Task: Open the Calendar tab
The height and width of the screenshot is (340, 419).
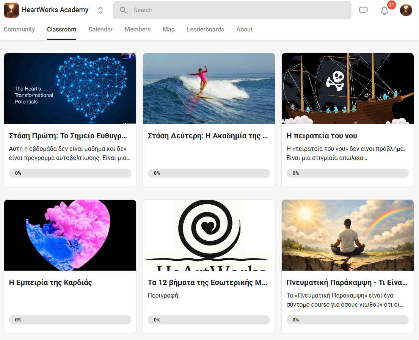Action: click(x=100, y=30)
